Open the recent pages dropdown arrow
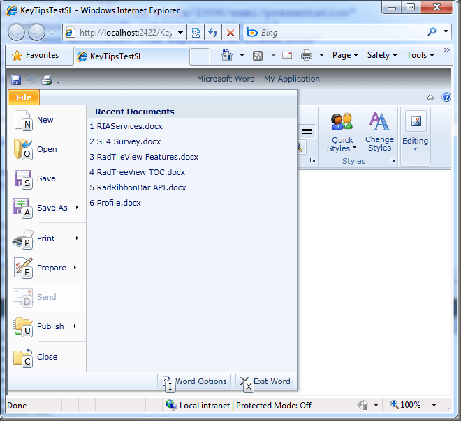Viewport: 461px width, 421px height. coord(52,32)
